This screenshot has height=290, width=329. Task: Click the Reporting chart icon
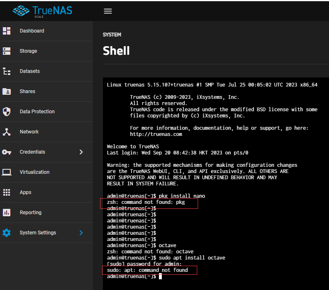[7, 213]
